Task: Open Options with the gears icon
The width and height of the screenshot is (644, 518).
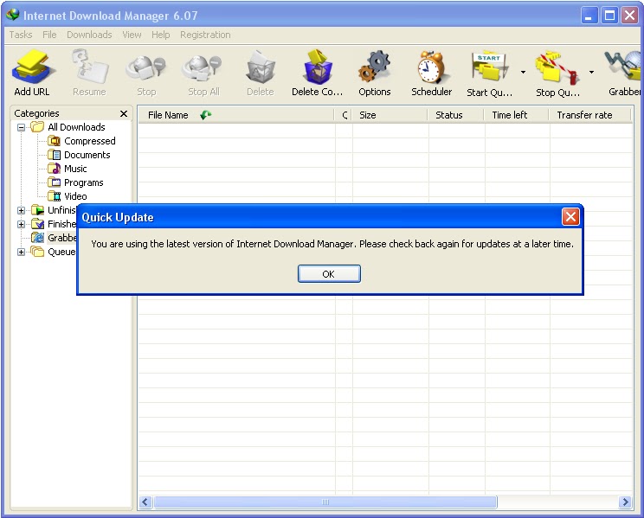Action: click(374, 67)
